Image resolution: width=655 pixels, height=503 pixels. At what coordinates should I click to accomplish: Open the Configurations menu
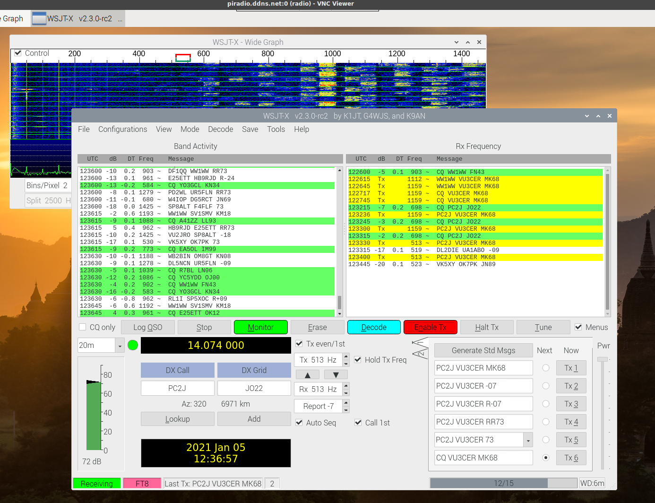pyautogui.click(x=123, y=129)
